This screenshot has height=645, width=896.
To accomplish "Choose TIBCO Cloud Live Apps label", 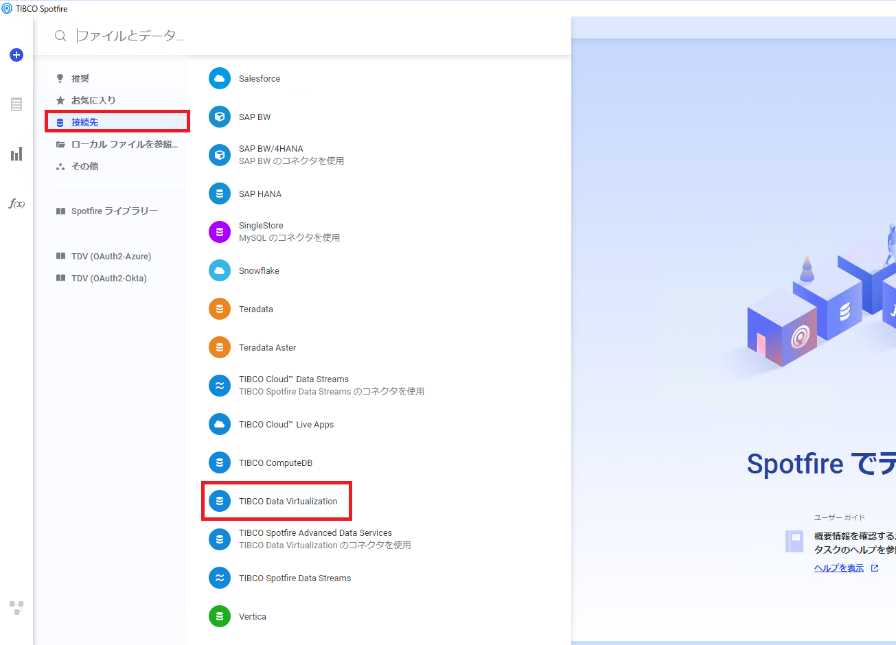I will coord(286,425).
